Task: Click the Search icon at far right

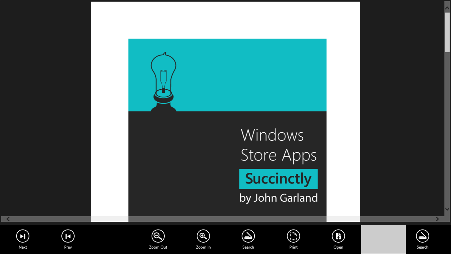Action: (422, 236)
